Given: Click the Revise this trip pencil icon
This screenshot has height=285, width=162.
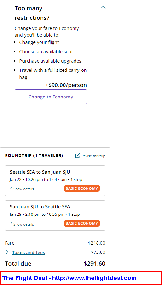Looking at the screenshot, I should (x=77, y=156).
